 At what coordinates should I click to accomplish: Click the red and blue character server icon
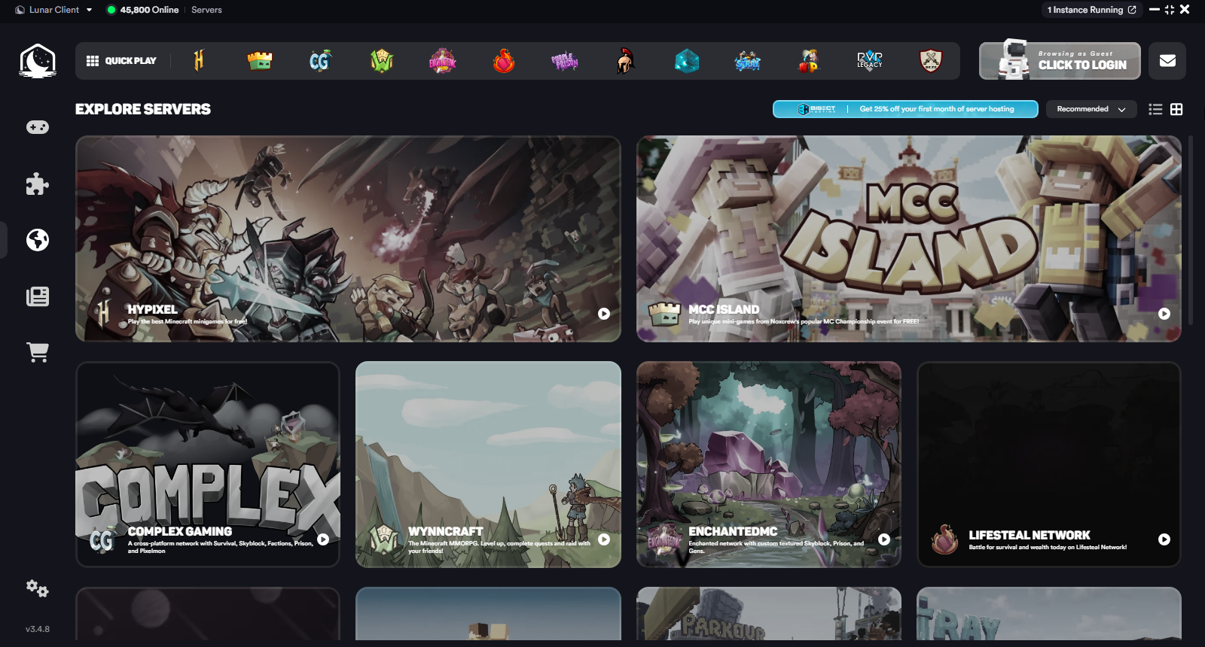pyautogui.click(x=809, y=60)
